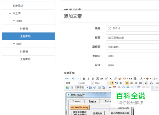
Task: Open the 段落 paragraph format dropdown
Action: pyautogui.click(x=72, y=83)
